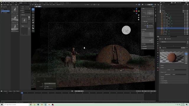Click the Blender icon in taskbar
Viewport: 189px width, 106px height.
click(x=49, y=105)
